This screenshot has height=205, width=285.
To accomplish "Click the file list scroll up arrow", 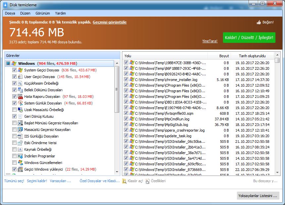I will (x=277, y=55).
